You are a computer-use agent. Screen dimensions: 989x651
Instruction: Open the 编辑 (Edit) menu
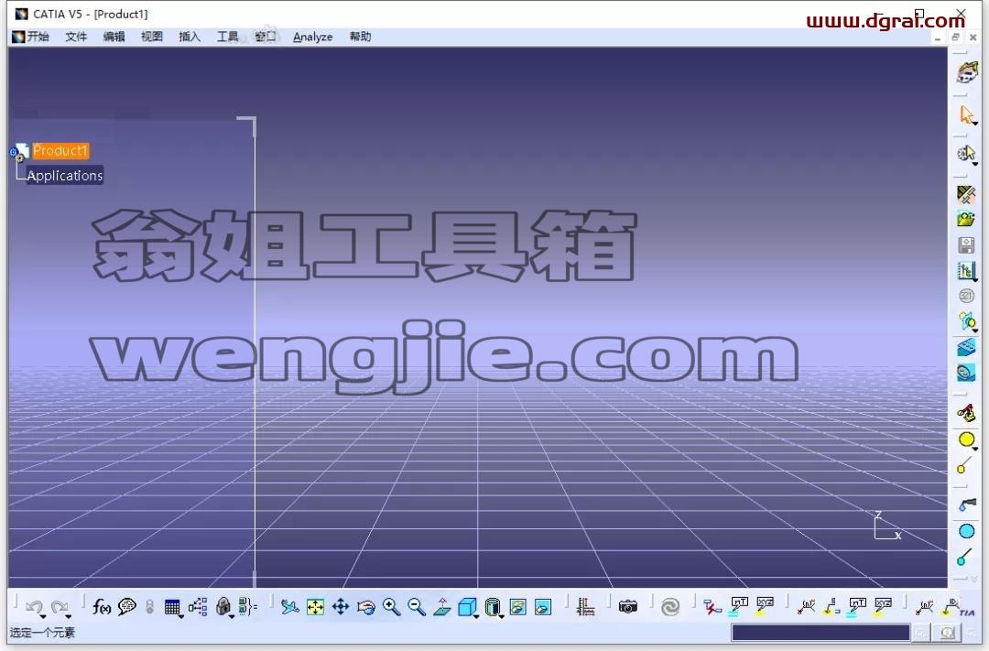[x=114, y=37]
